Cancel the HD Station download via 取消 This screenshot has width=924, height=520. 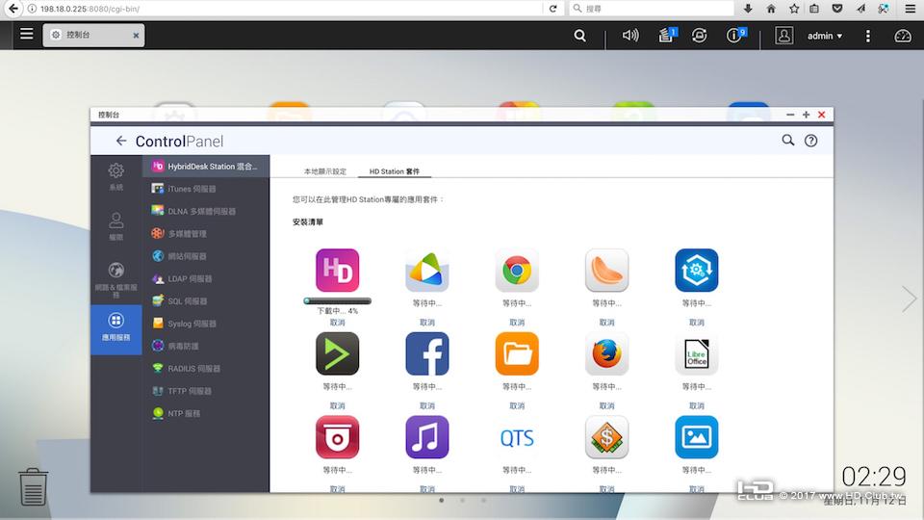point(337,323)
